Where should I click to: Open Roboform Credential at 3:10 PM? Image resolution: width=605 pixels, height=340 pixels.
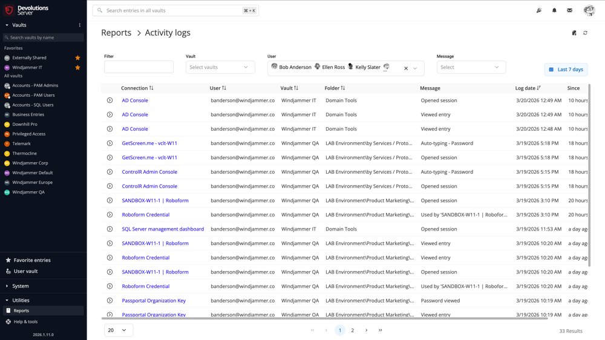(x=145, y=215)
